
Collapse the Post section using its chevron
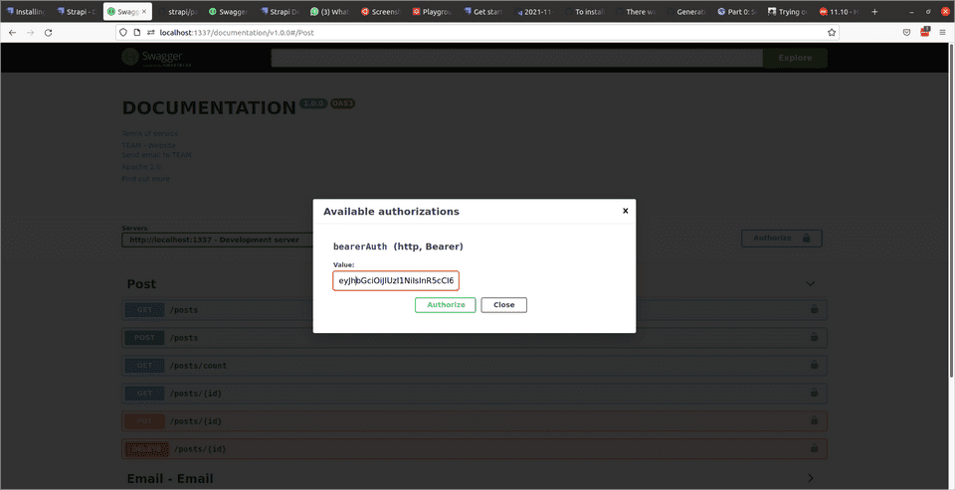click(x=810, y=283)
